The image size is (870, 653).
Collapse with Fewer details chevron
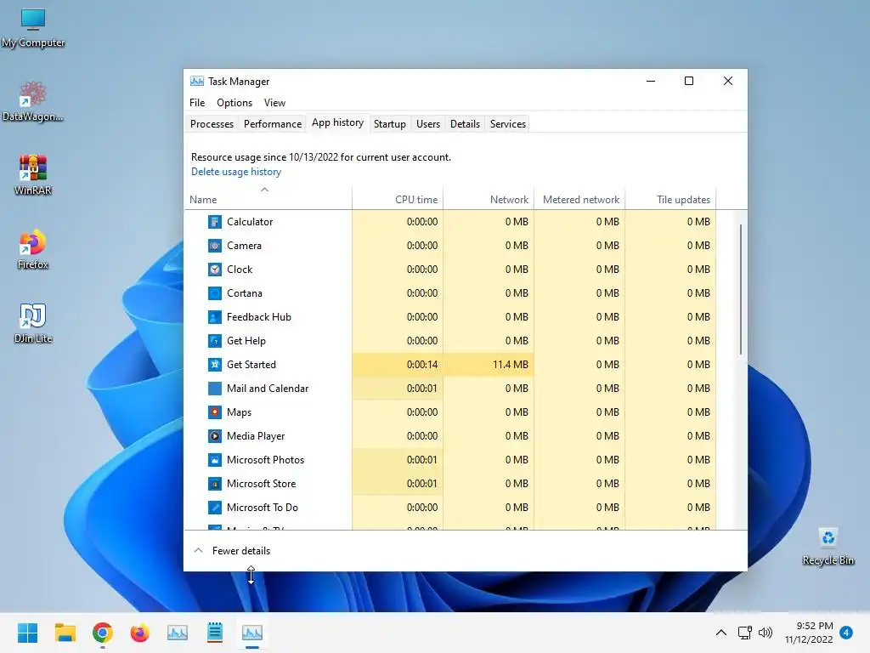198,550
